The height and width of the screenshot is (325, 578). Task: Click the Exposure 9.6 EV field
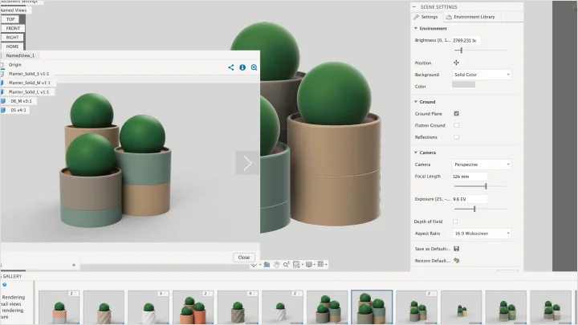(x=470, y=199)
